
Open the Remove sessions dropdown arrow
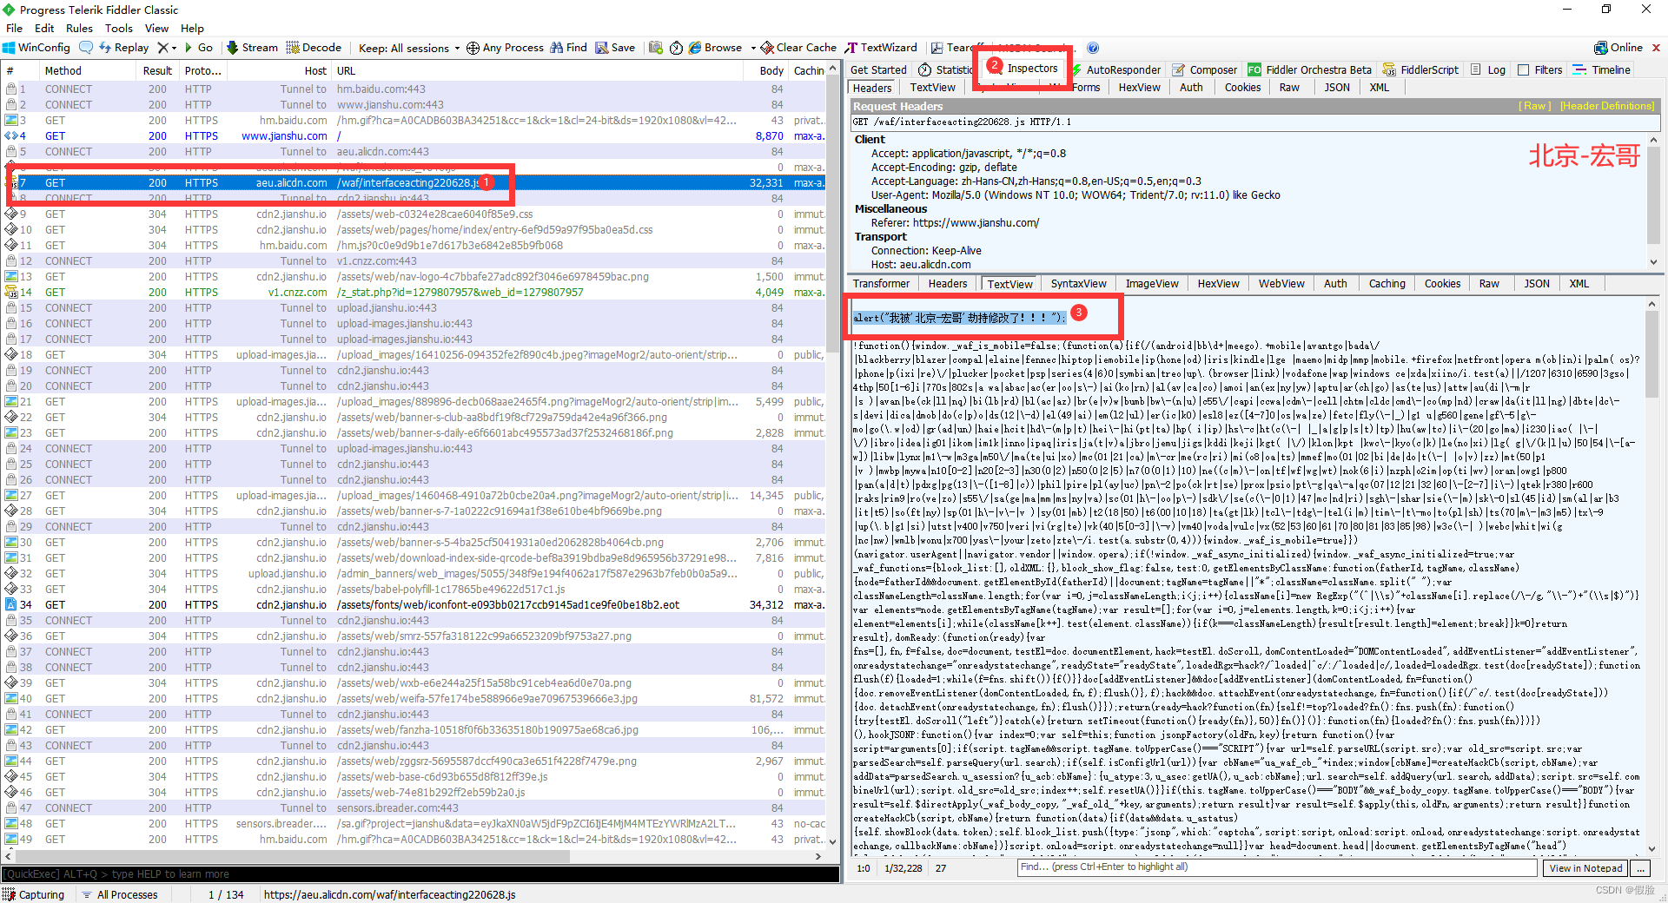174,48
